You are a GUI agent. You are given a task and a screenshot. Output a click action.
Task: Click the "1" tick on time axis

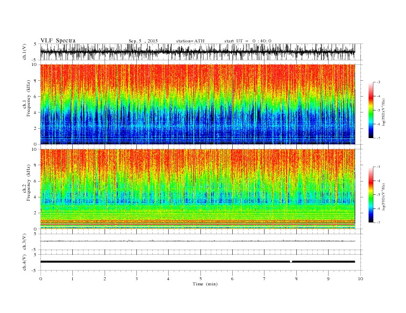[72, 279]
